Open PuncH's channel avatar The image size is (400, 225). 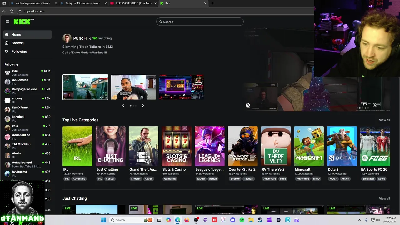tap(67, 38)
